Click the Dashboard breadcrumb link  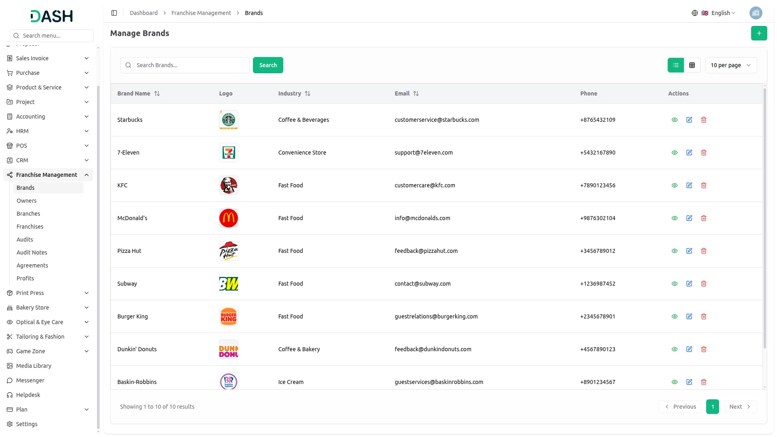click(x=144, y=13)
